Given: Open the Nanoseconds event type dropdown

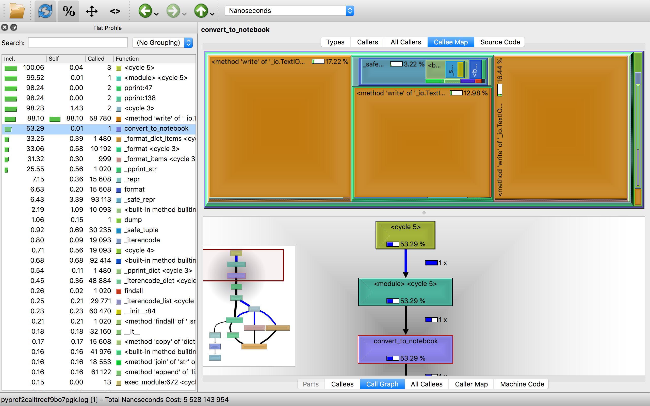Looking at the screenshot, I should (289, 11).
